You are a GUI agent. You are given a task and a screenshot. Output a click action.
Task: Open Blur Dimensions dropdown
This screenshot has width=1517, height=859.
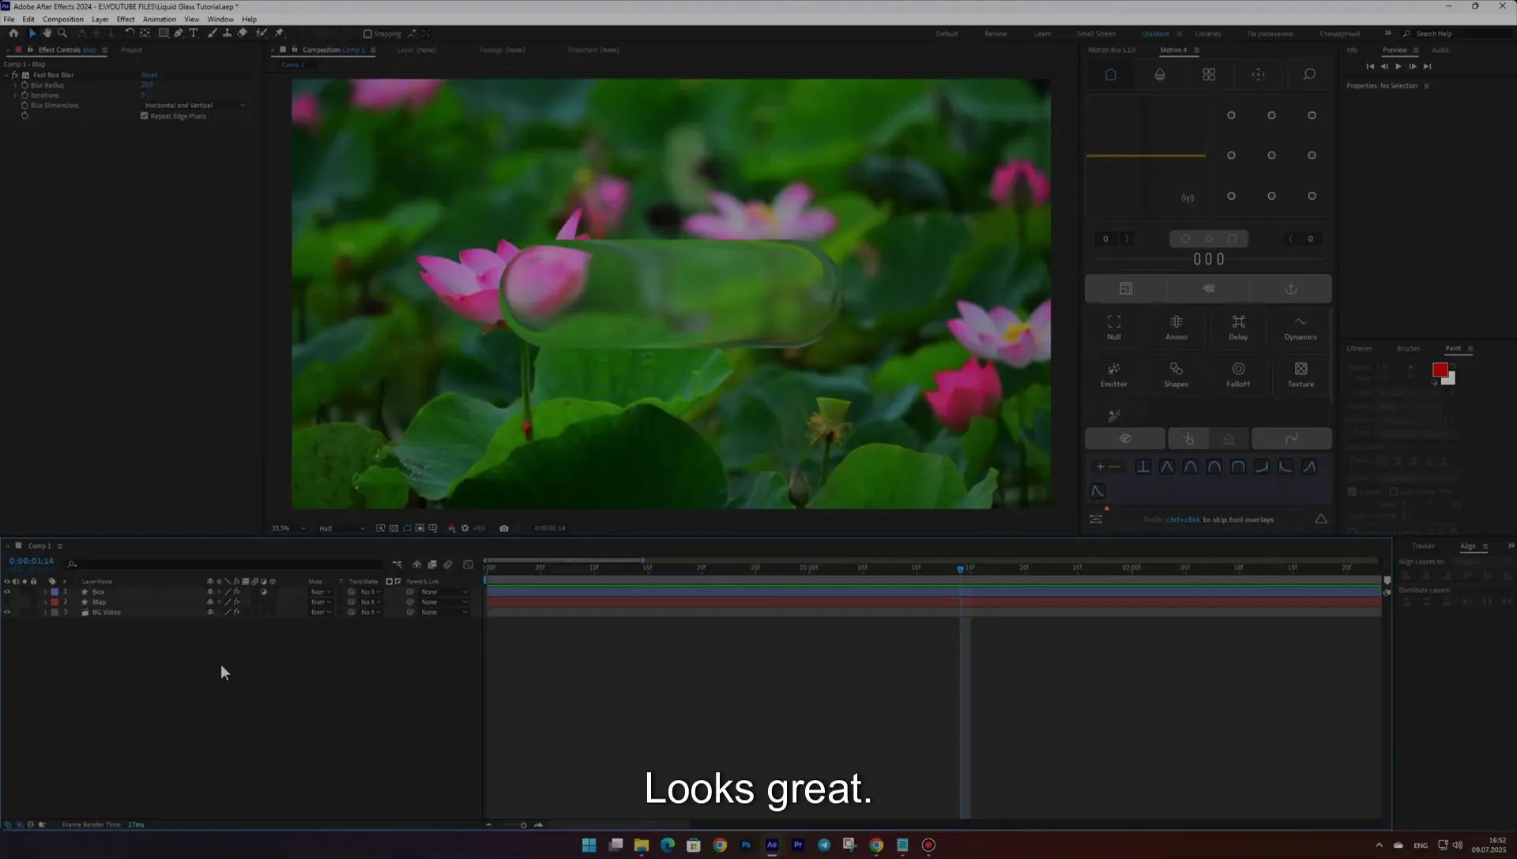[194, 105]
